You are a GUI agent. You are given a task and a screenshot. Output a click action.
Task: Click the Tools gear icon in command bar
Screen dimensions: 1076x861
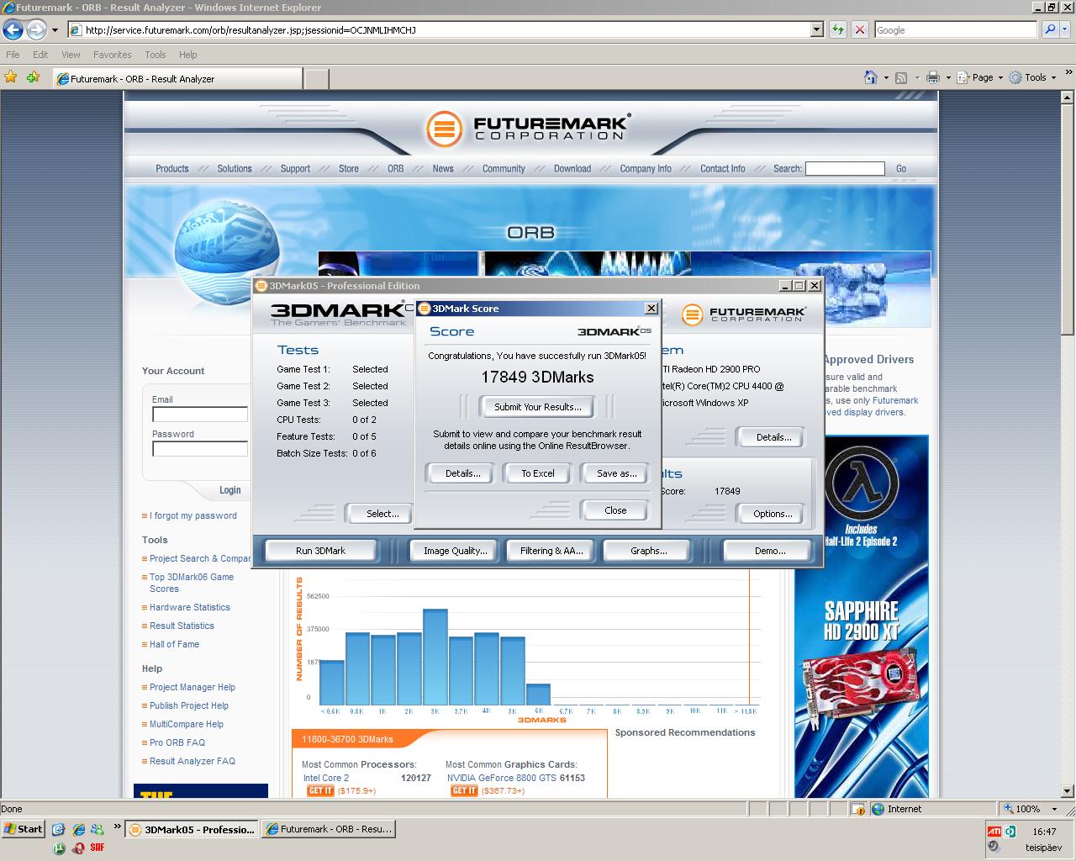[x=1015, y=77]
